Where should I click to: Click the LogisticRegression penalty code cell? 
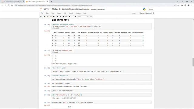click(101, 78)
